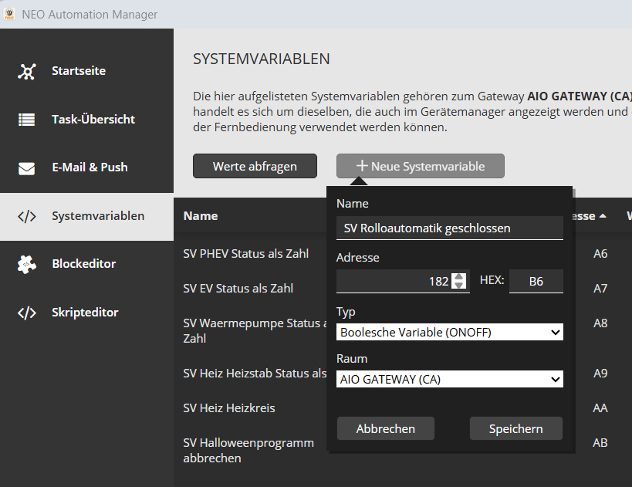Go to Task-Übersicht in sidebar

point(93,120)
